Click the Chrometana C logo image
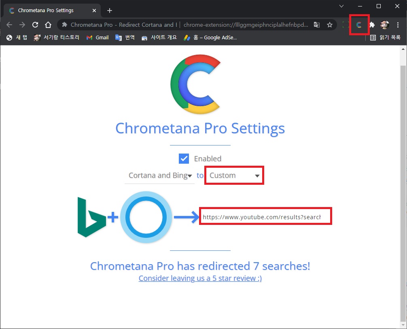The height and width of the screenshot is (329, 407). [x=195, y=84]
